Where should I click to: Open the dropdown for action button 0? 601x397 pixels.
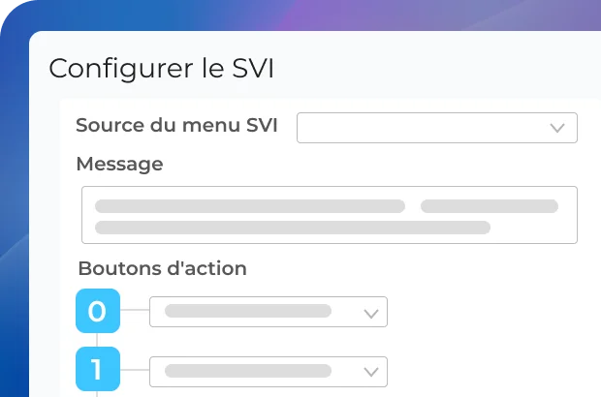[x=269, y=312]
